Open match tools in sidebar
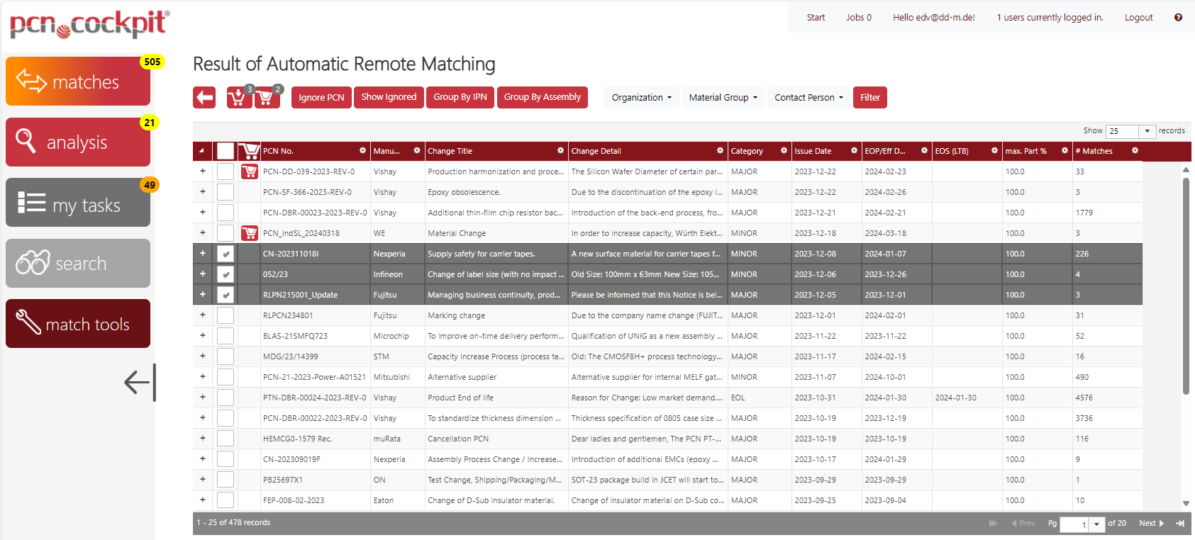Image resolution: width=1195 pixels, height=540 pixels. (78, 324)
